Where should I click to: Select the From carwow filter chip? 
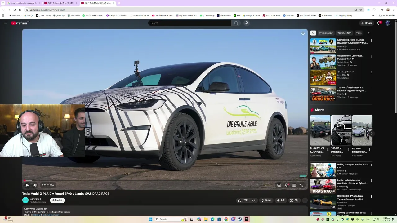pyautogui.click(x=326, y=33)
